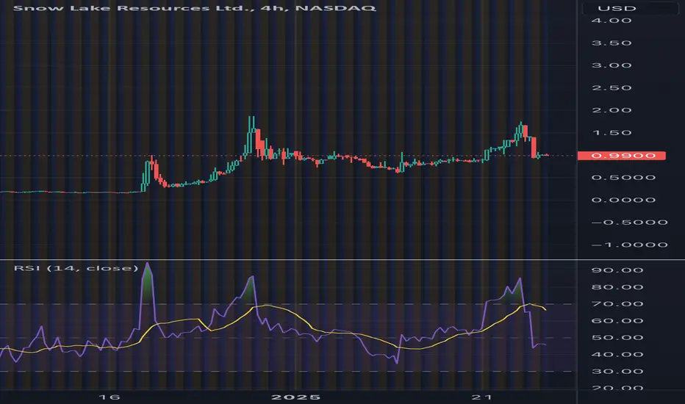Image resolution: width=685 pixels, height=404 pixels.
Task: Click the RSI (14, close) indicator label
Action: 76,267
